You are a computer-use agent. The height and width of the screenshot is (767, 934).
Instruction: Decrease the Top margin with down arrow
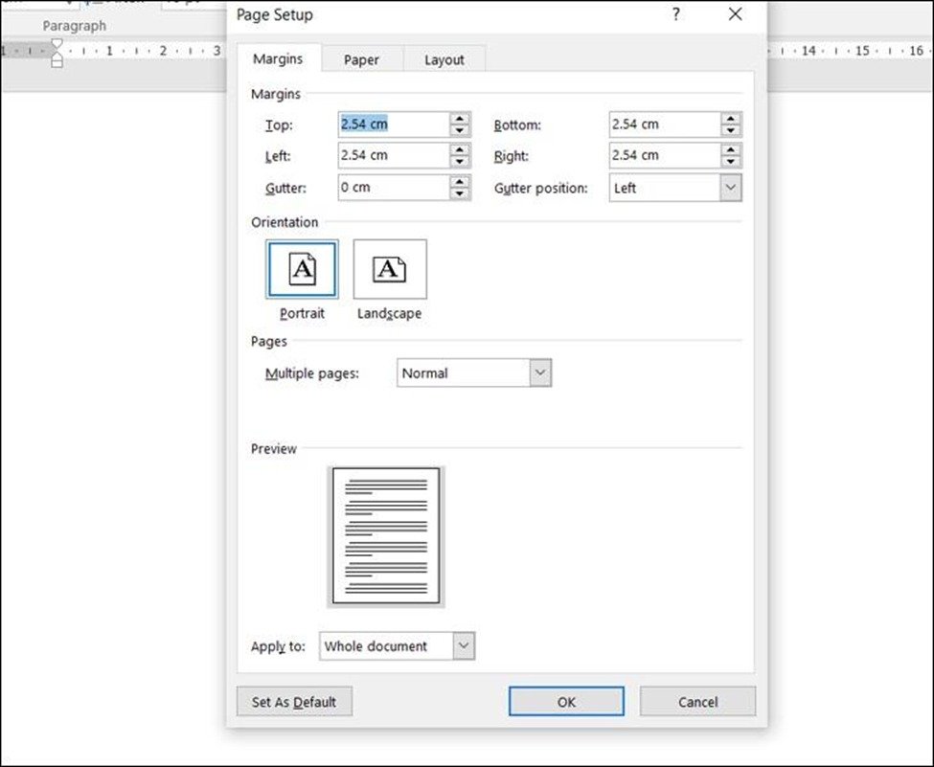[x=459, y=130]
